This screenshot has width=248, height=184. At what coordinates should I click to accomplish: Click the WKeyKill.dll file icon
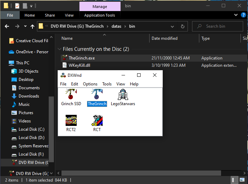coord(65,65)
